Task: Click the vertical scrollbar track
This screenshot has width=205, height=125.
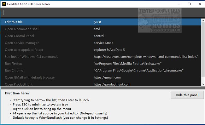Action: [203, 53]
